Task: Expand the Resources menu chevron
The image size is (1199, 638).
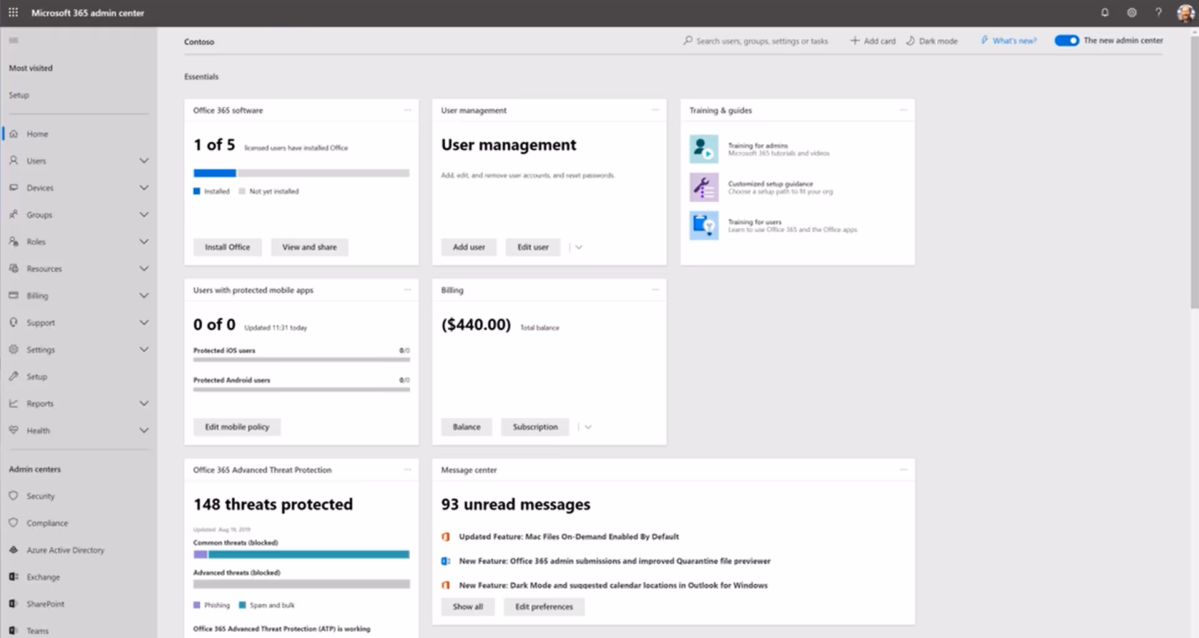Action: pos(144,268)
